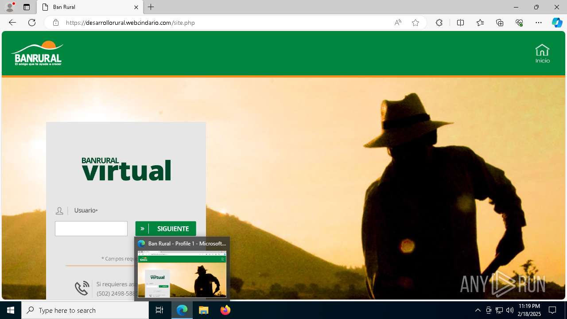
Task: Click the Usuario input field
Action: pos(91,229)
